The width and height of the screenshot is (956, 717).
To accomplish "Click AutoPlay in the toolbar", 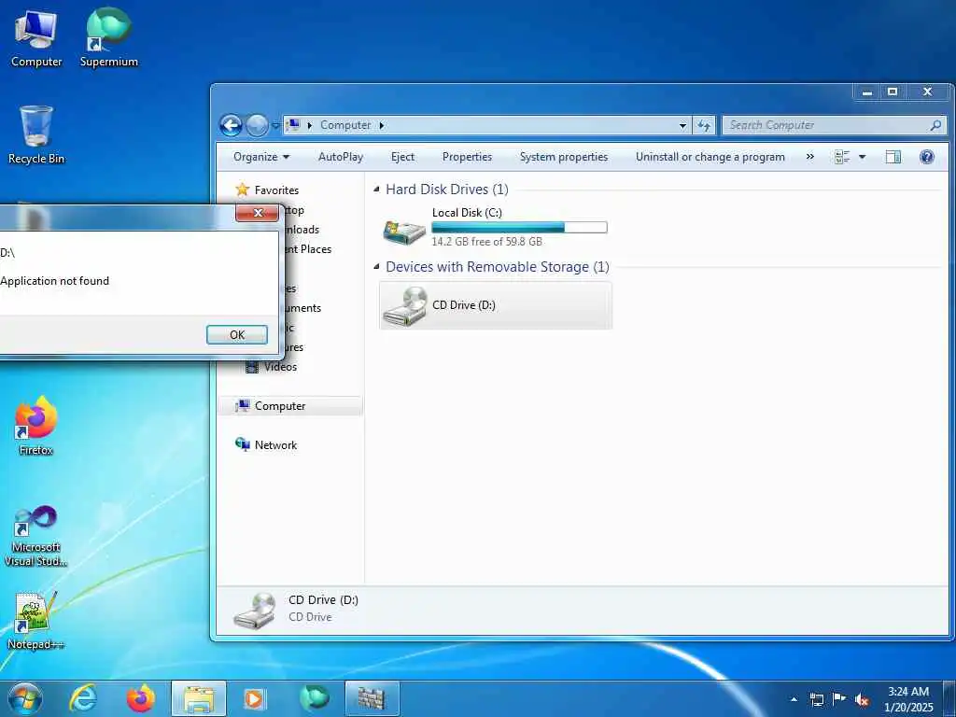I will pyautogui.click(x=340, y=157).
